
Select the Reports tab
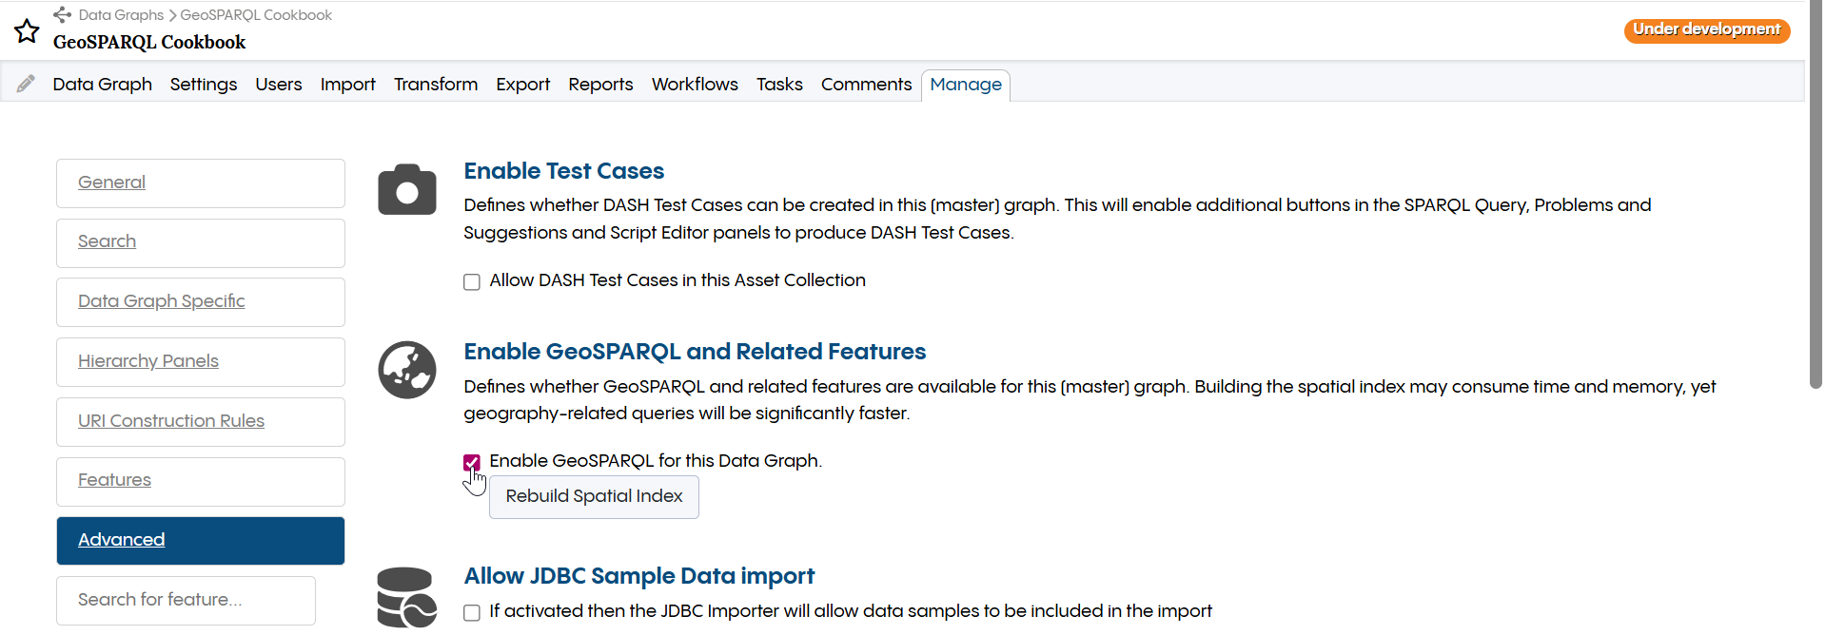599,85
